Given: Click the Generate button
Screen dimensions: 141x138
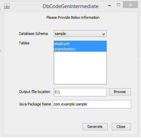Looking at the screenshot, I should coord(95,127).
